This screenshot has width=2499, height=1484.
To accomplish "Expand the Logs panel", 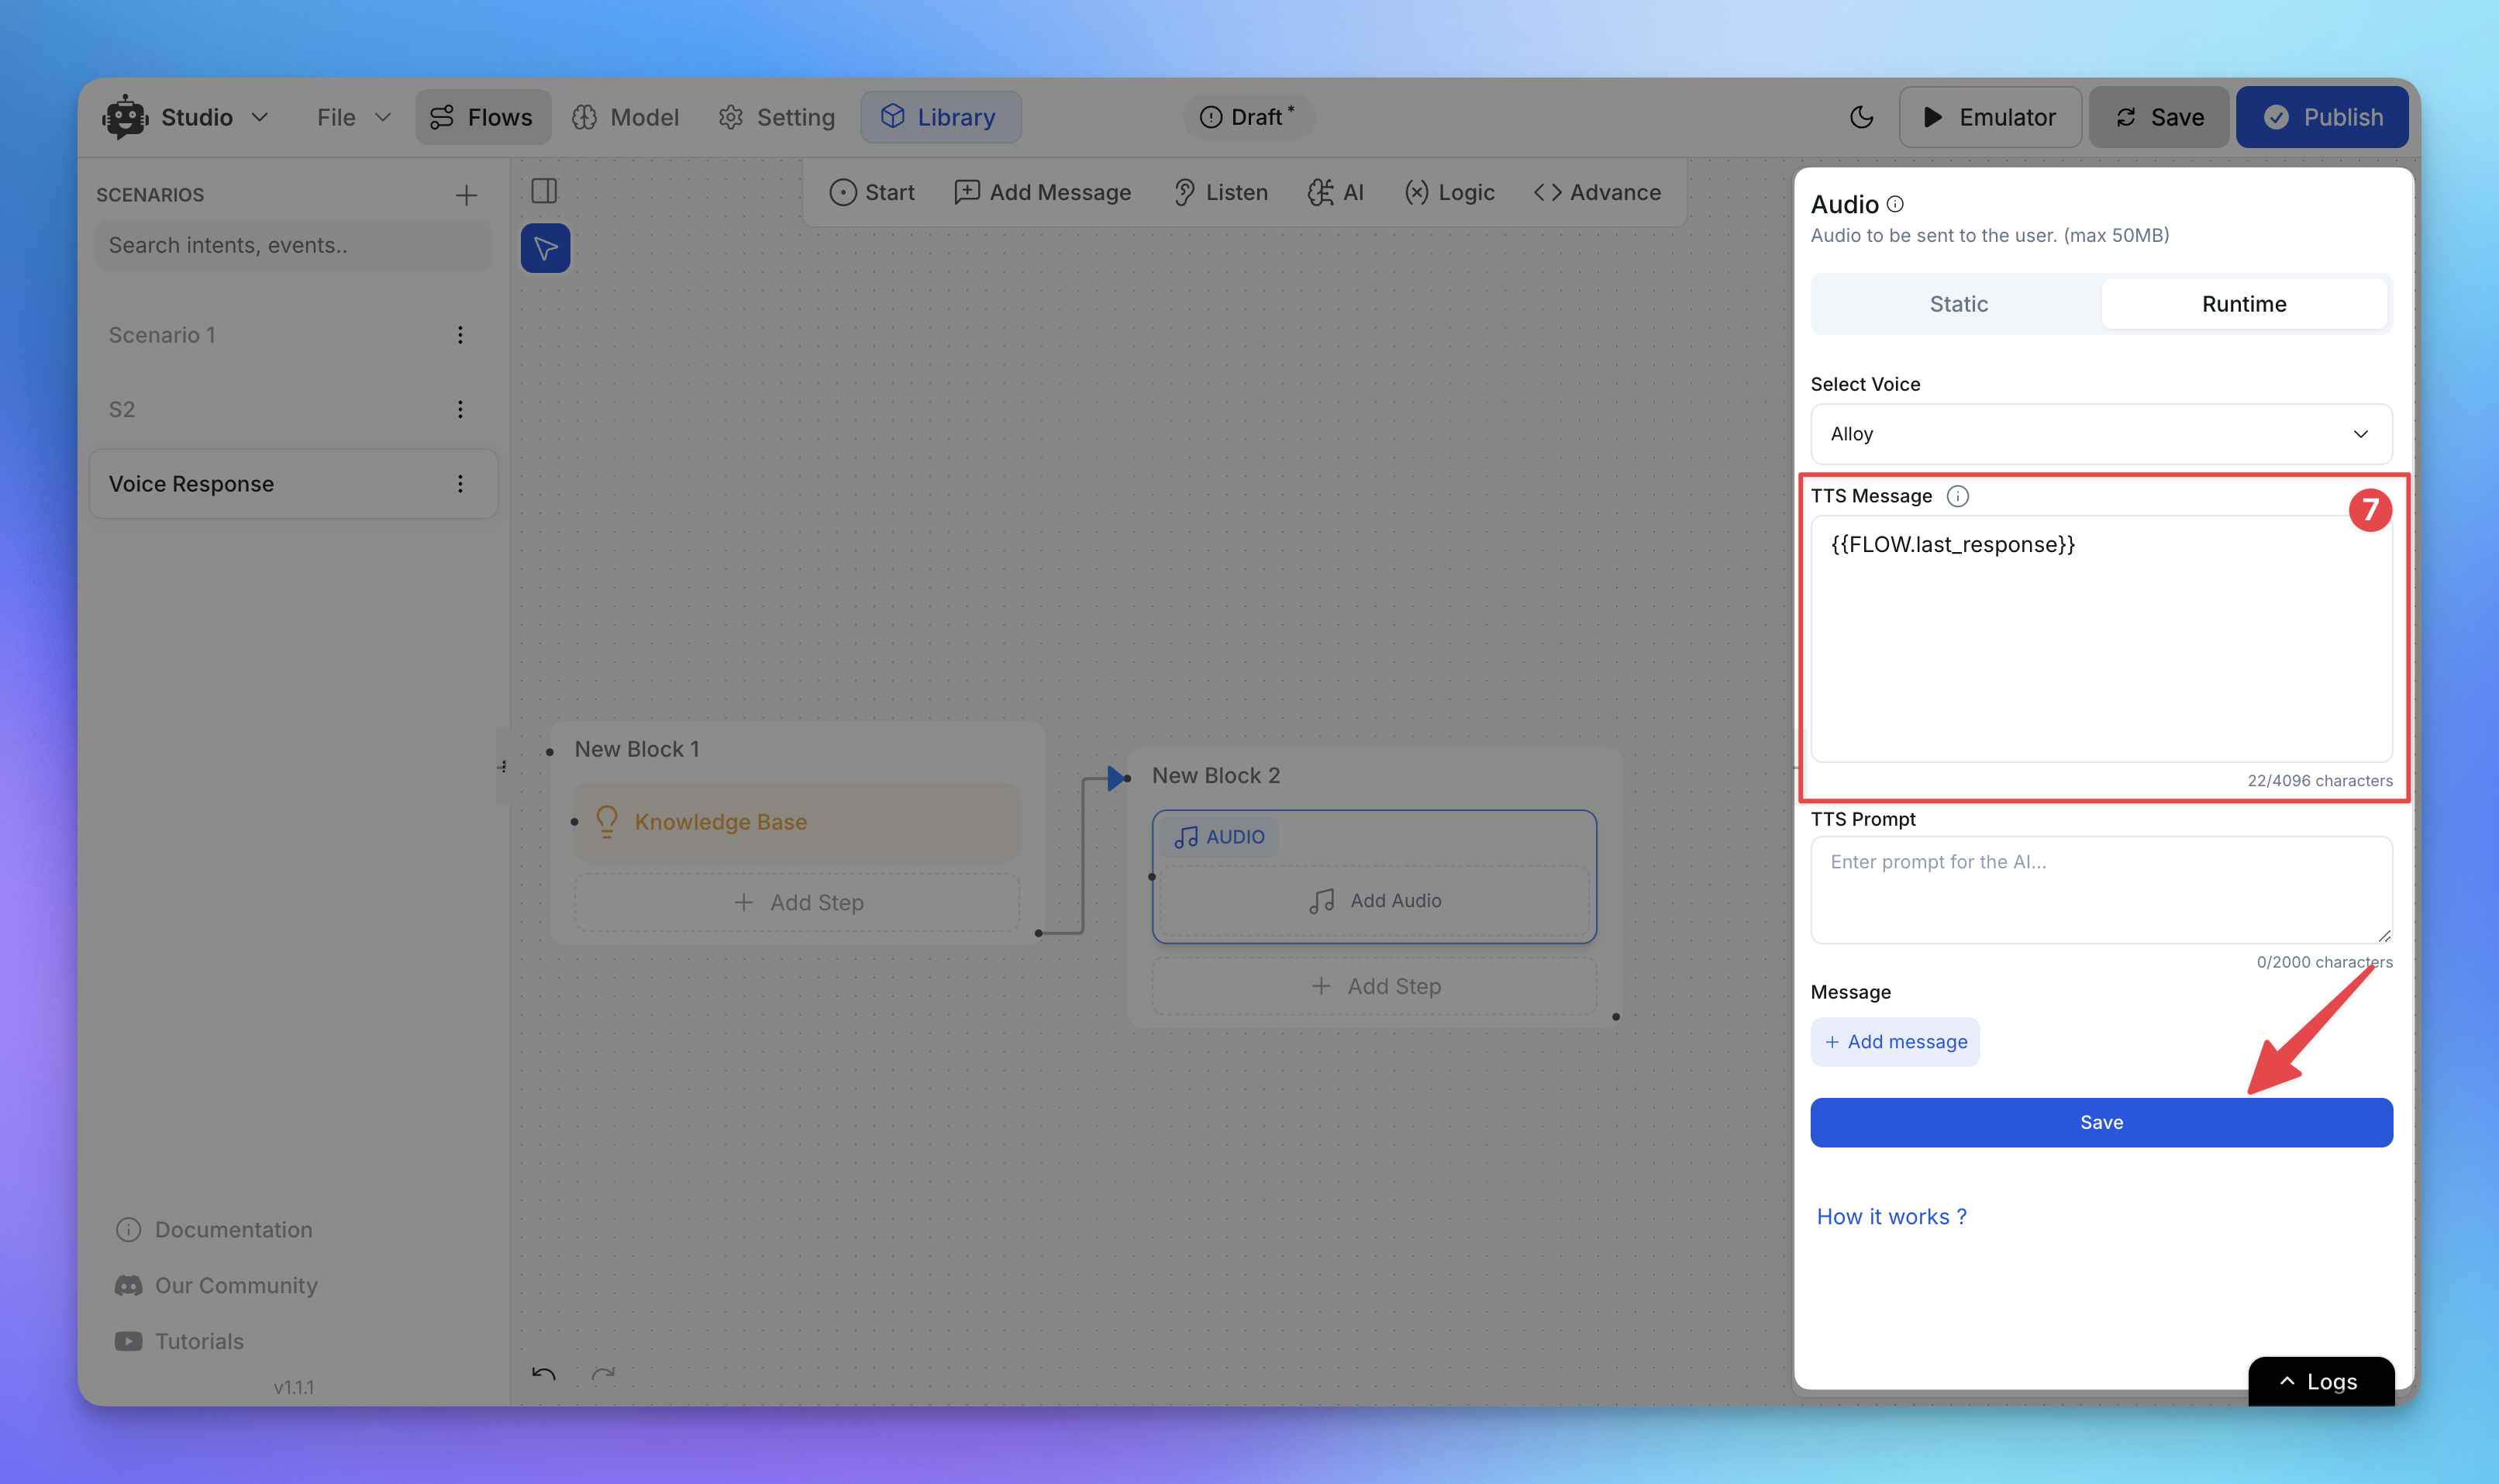I will coord(2320,1381).
